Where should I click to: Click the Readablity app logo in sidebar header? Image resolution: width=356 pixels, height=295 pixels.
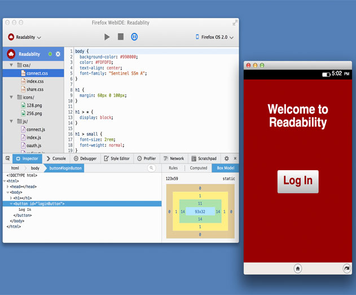[x=11, y=54]
